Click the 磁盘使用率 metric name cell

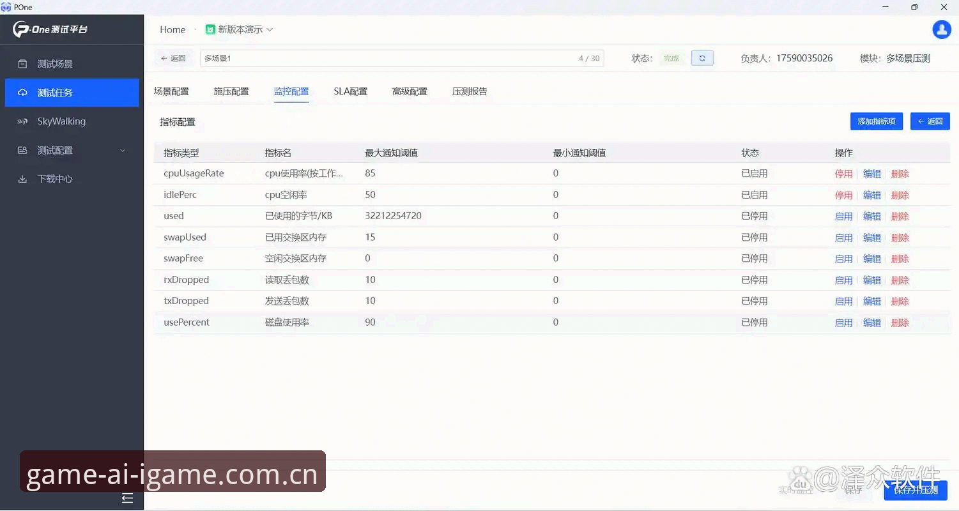click(287, 323)
